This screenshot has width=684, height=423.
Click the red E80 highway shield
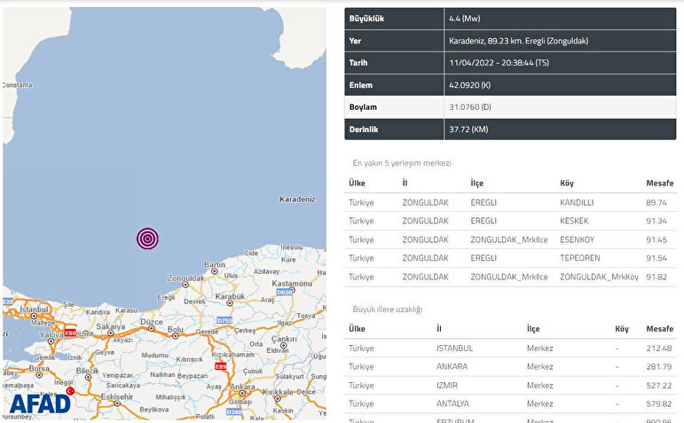(70, 333)
